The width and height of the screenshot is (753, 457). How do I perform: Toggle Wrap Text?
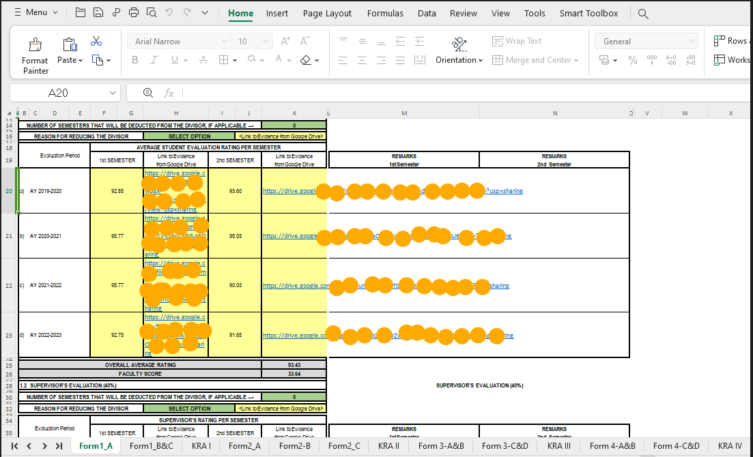click(x=517, y=42)
